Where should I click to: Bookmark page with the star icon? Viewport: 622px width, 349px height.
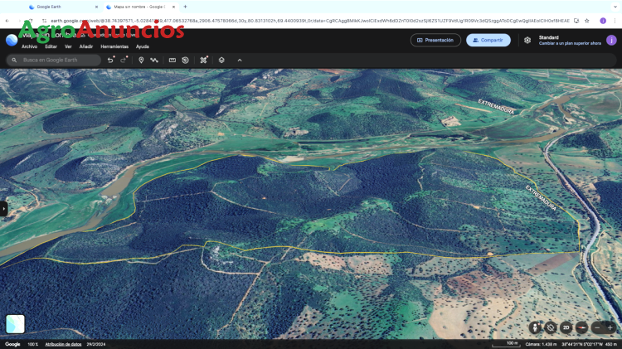click(587, 21)
